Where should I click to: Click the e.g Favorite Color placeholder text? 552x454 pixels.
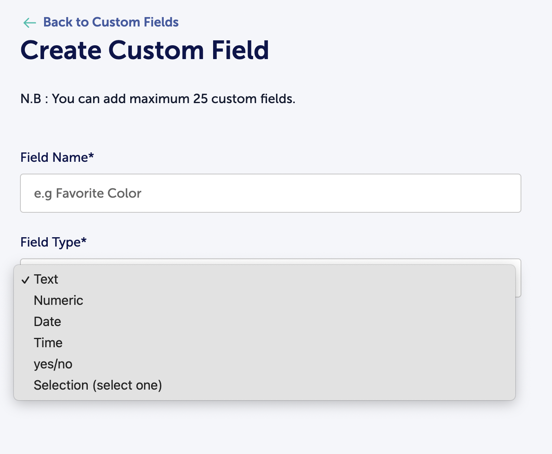click(x=87, y=193)
